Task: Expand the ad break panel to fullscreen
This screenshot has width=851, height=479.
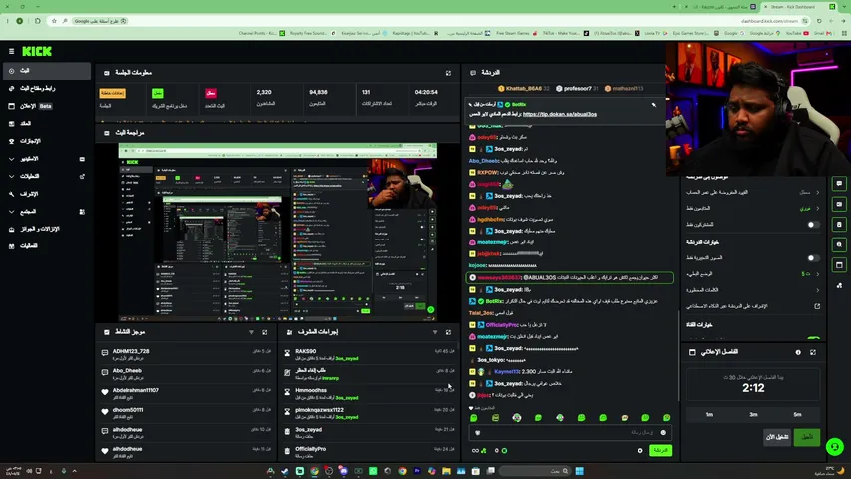Action: [x=813, y=352]
